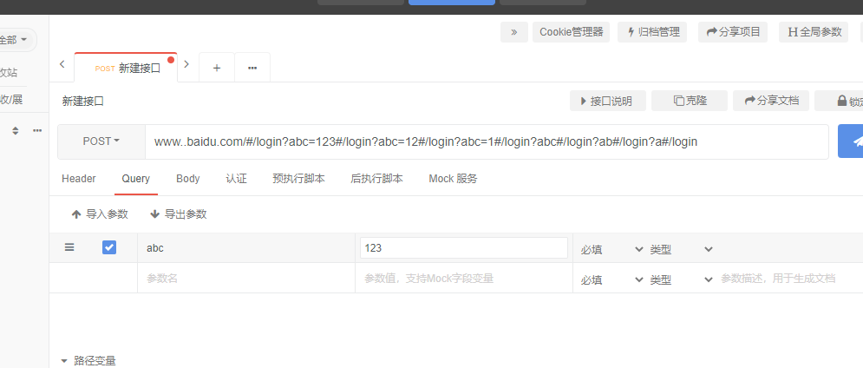The width and height of the screenshot is (863, 368).
Task: Click 导出参数 export button
Action: (x=179, y=214)
